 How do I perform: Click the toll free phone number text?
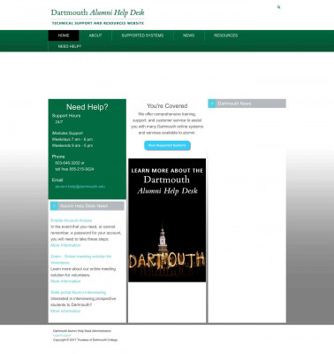coord(74,169)
